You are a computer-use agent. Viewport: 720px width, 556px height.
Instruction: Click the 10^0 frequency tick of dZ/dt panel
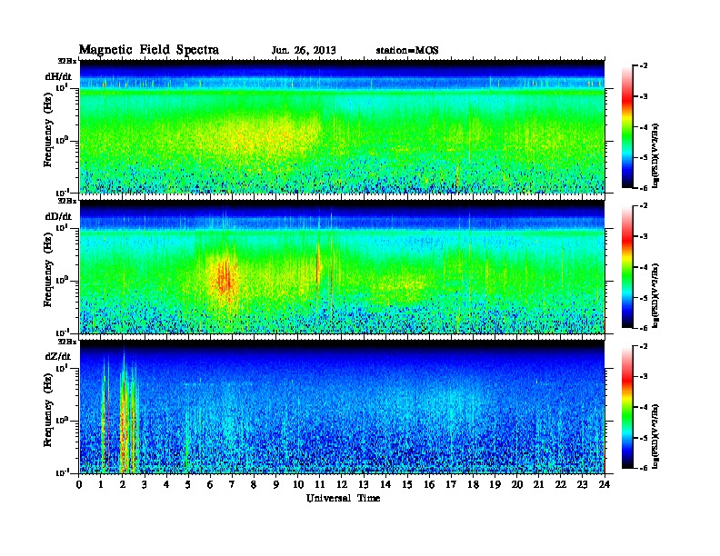click(62, 421)
